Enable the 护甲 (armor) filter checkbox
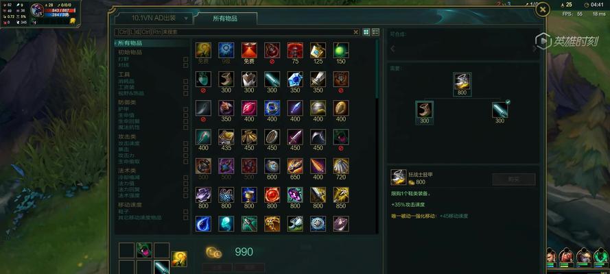 pos(185,110)
